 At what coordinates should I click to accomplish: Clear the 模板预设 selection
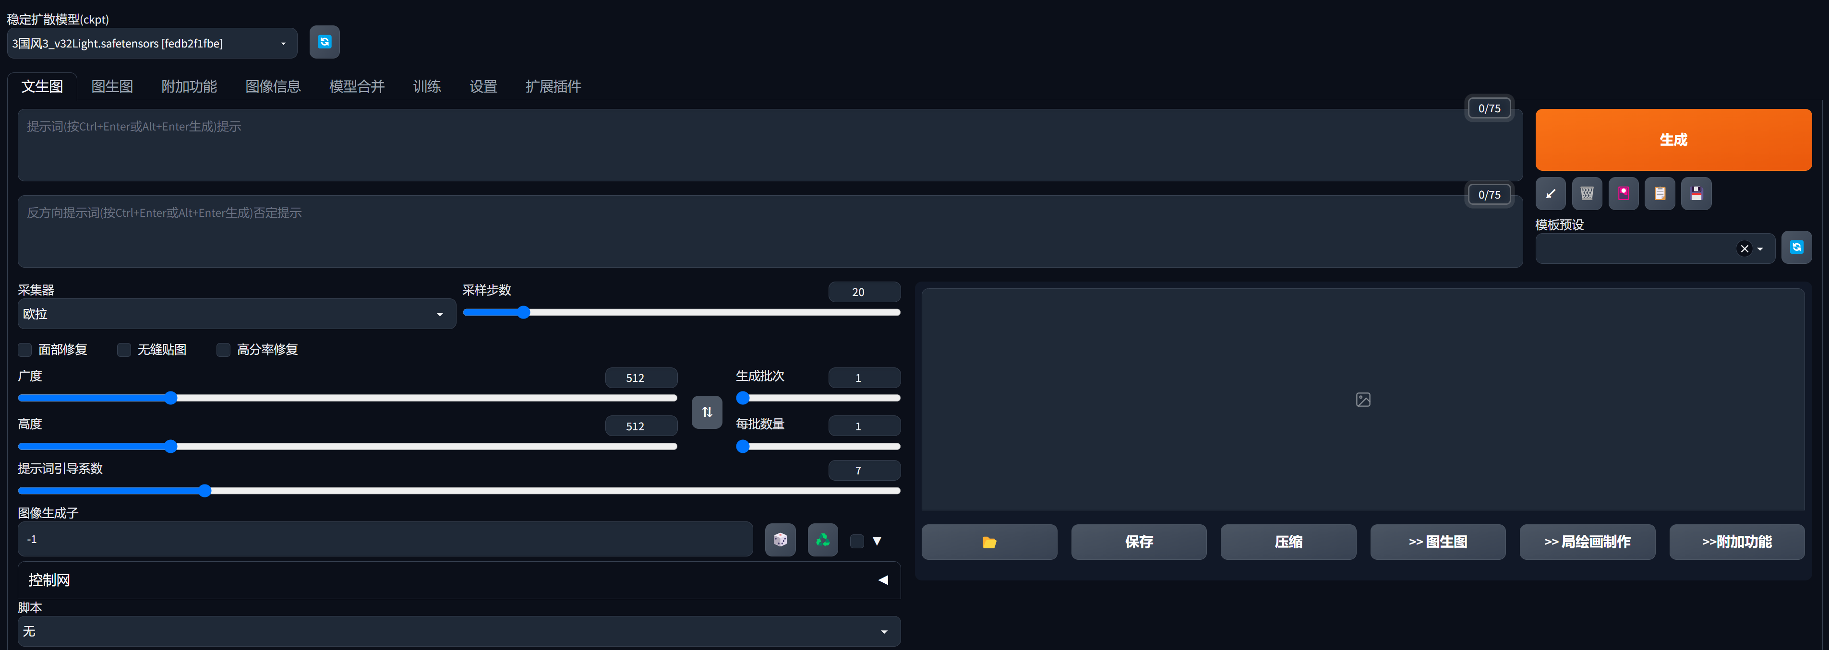1744,248
